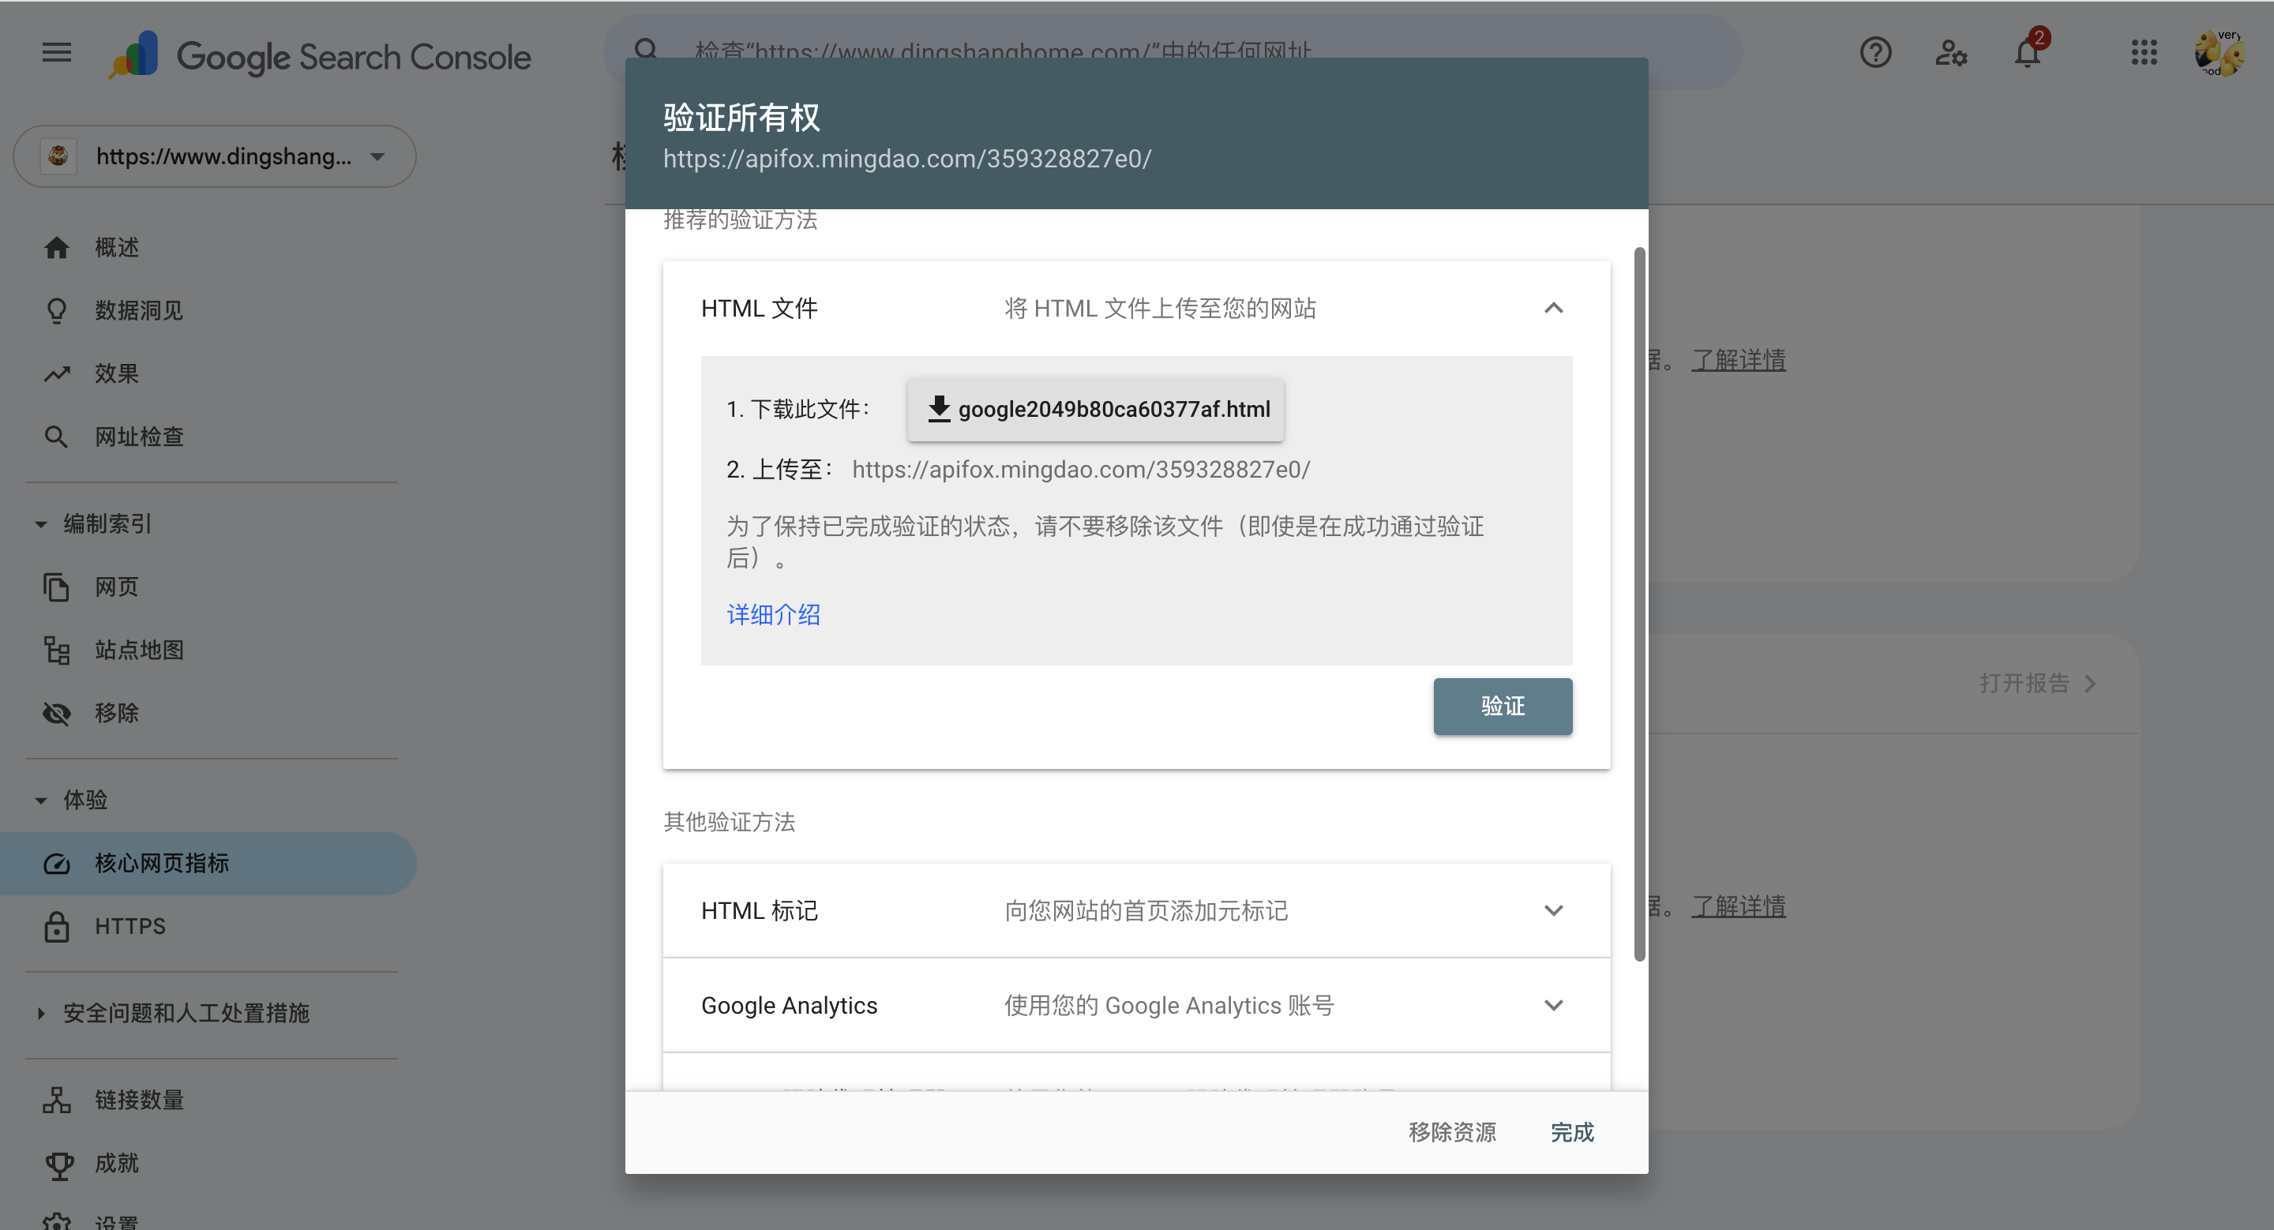Open the help question mark icon

1875,53
